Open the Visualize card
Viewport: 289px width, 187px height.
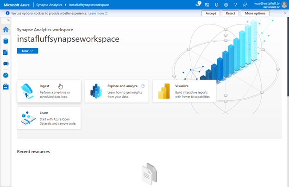pos(184,91)
